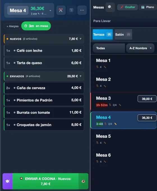Open the A-Z Nombre sort dropdown
The width and height of the screenshot is (157, 191).
(140, 48)
